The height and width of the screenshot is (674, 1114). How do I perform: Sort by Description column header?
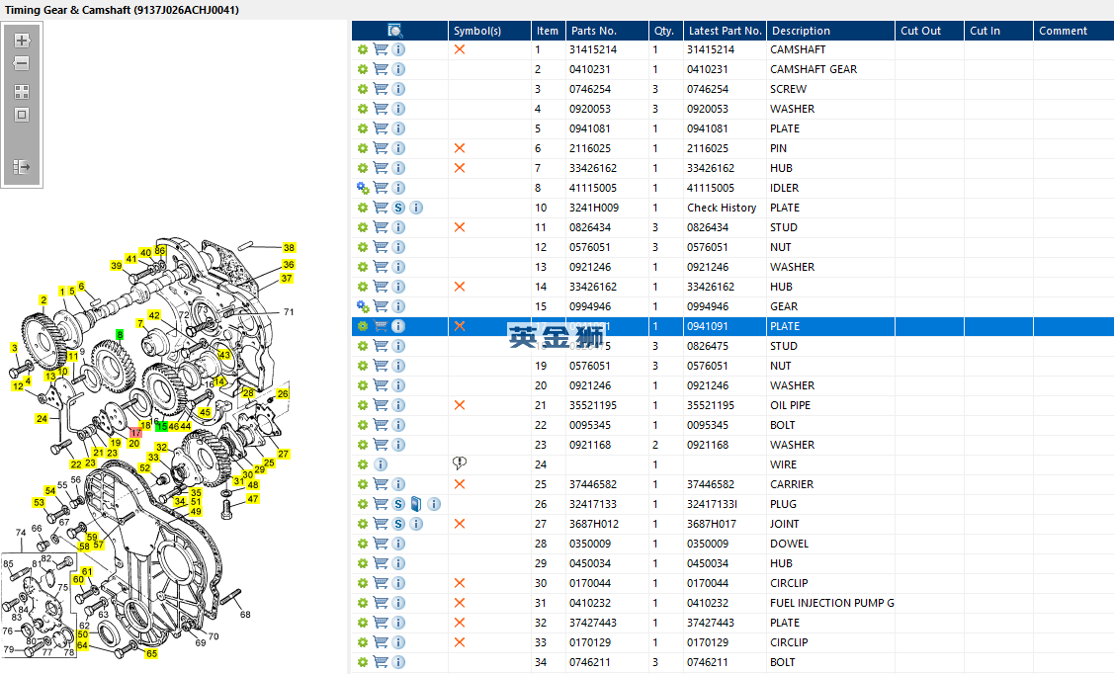click(830, 31)
